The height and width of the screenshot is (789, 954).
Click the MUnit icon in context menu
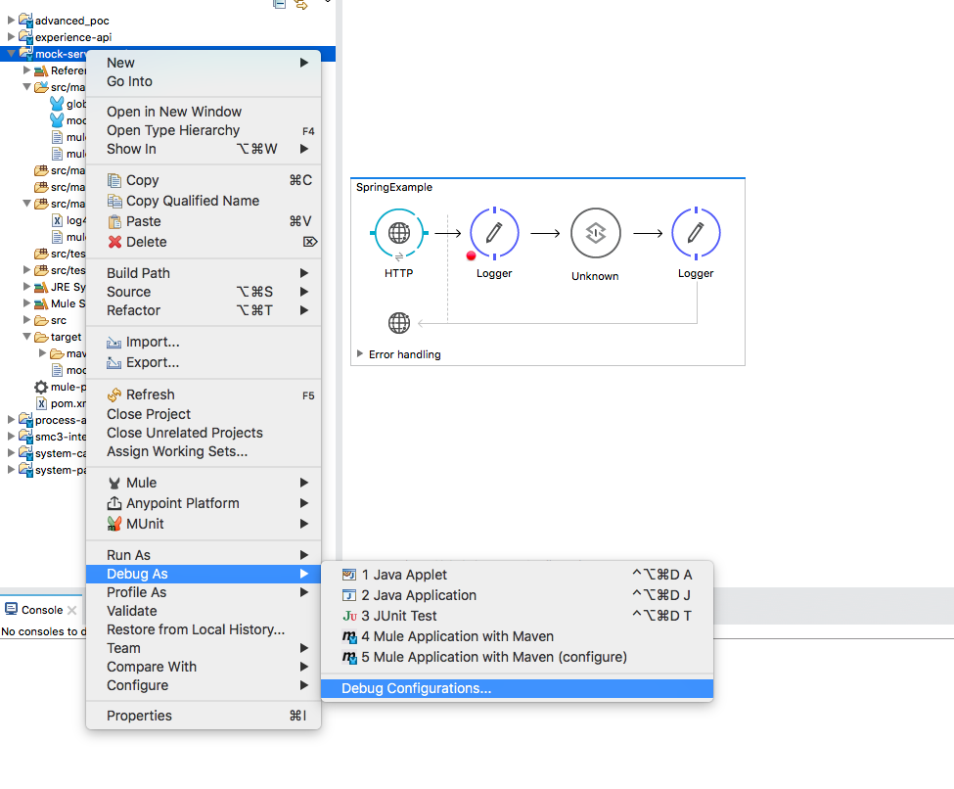point(114,524)
